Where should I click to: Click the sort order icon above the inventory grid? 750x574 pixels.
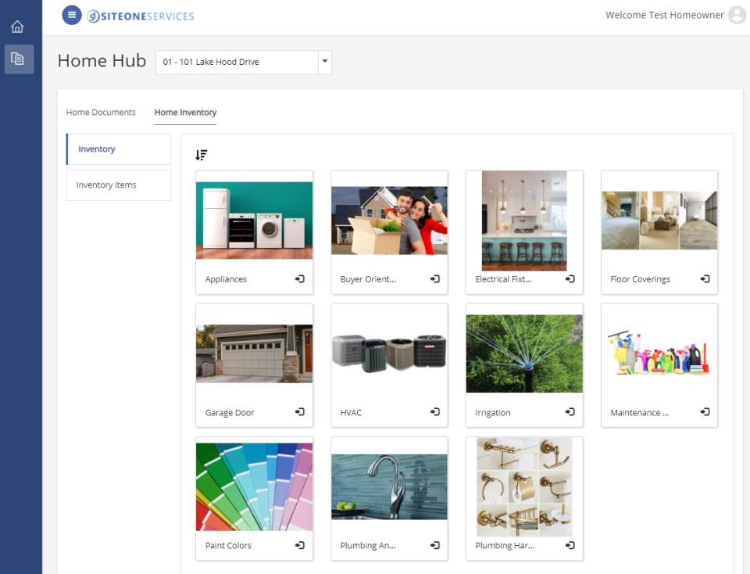[x=202, y=155]
